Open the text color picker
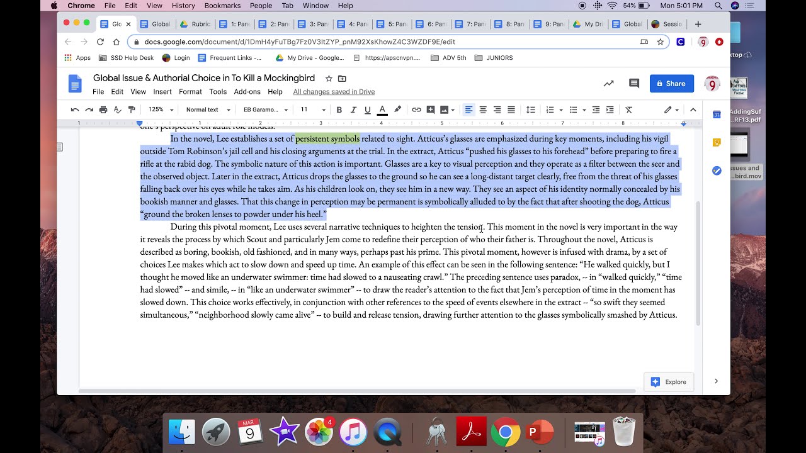This screenshot has width=806, height=453. tap(382, 109)
